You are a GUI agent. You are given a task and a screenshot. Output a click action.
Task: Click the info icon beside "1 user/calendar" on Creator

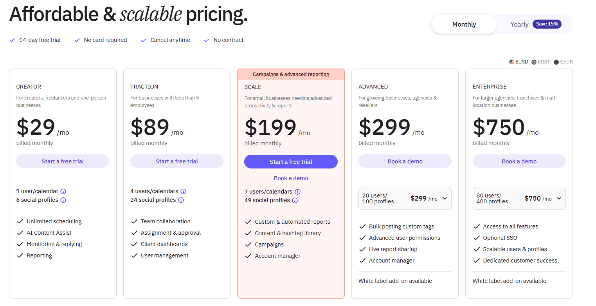tap(63, 191)
